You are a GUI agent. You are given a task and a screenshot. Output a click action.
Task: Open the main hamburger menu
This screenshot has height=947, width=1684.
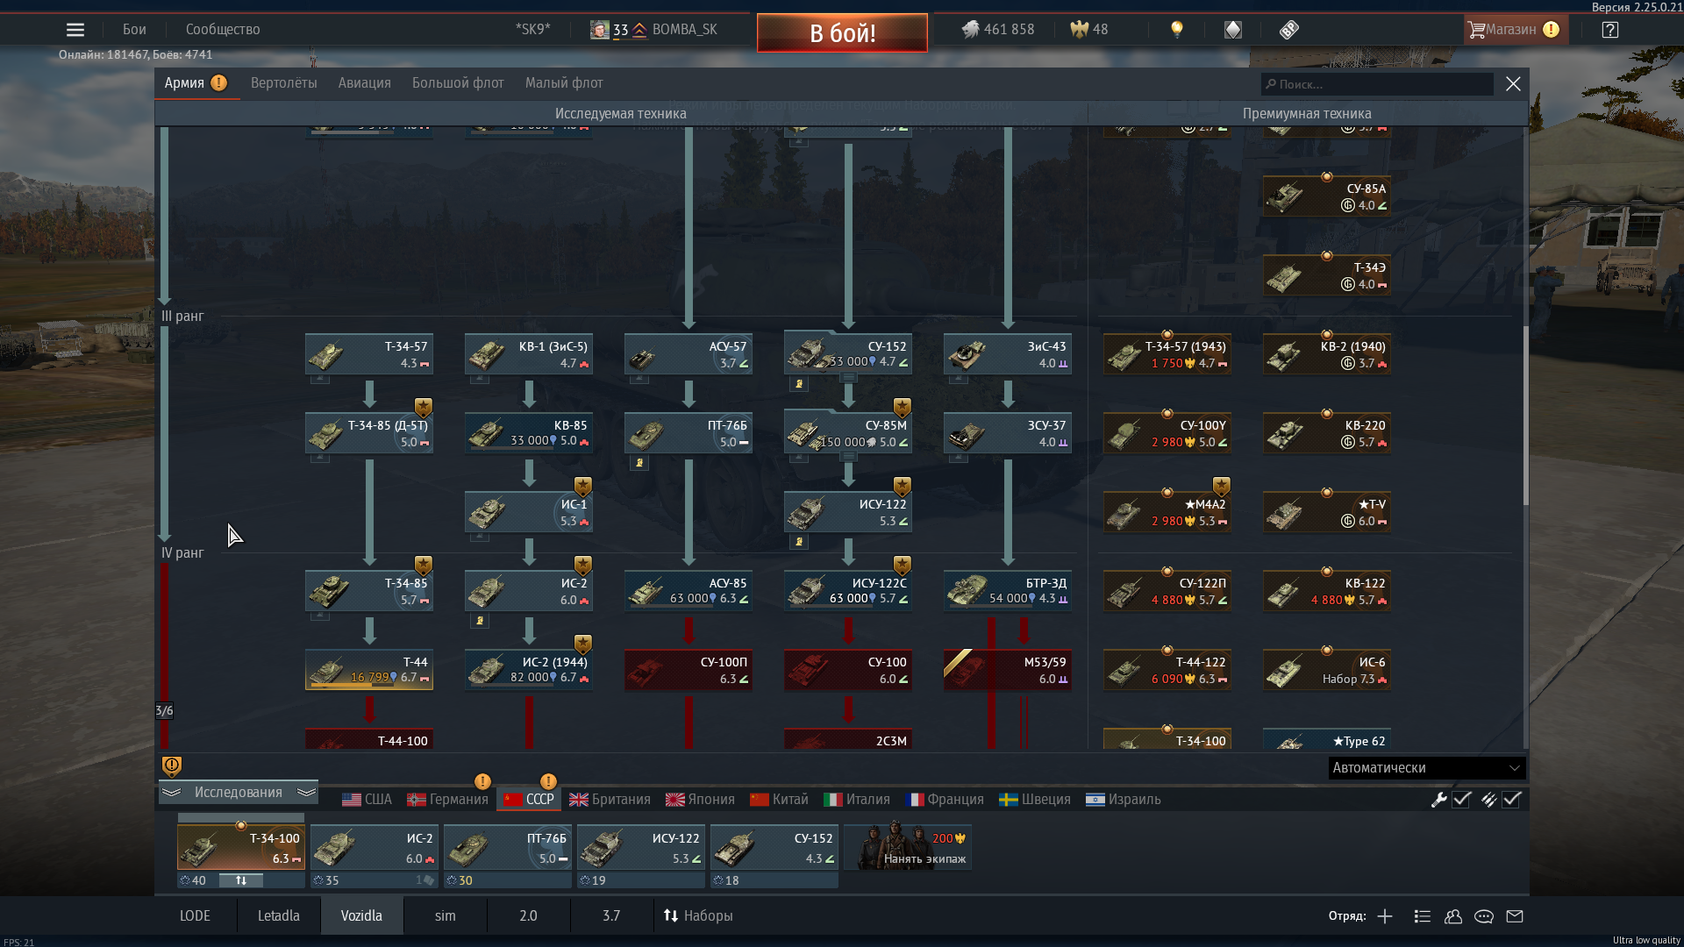75,30
